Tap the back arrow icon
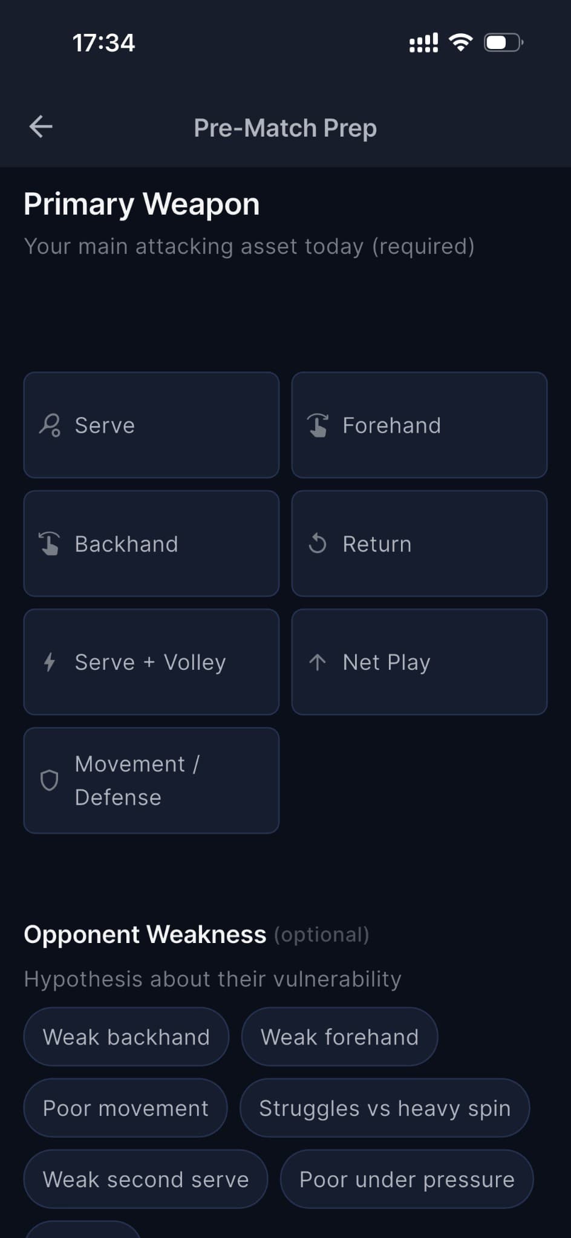 [x=41, y=127]
